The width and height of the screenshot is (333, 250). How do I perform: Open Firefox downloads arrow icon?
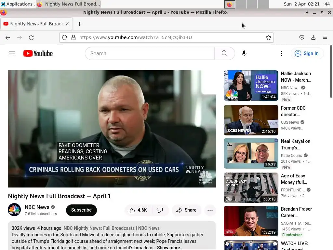(x=313, y=38)
